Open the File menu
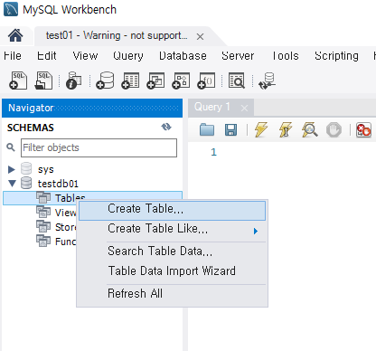Viewport: 376px width, 351px height. [x=13, y=56]
